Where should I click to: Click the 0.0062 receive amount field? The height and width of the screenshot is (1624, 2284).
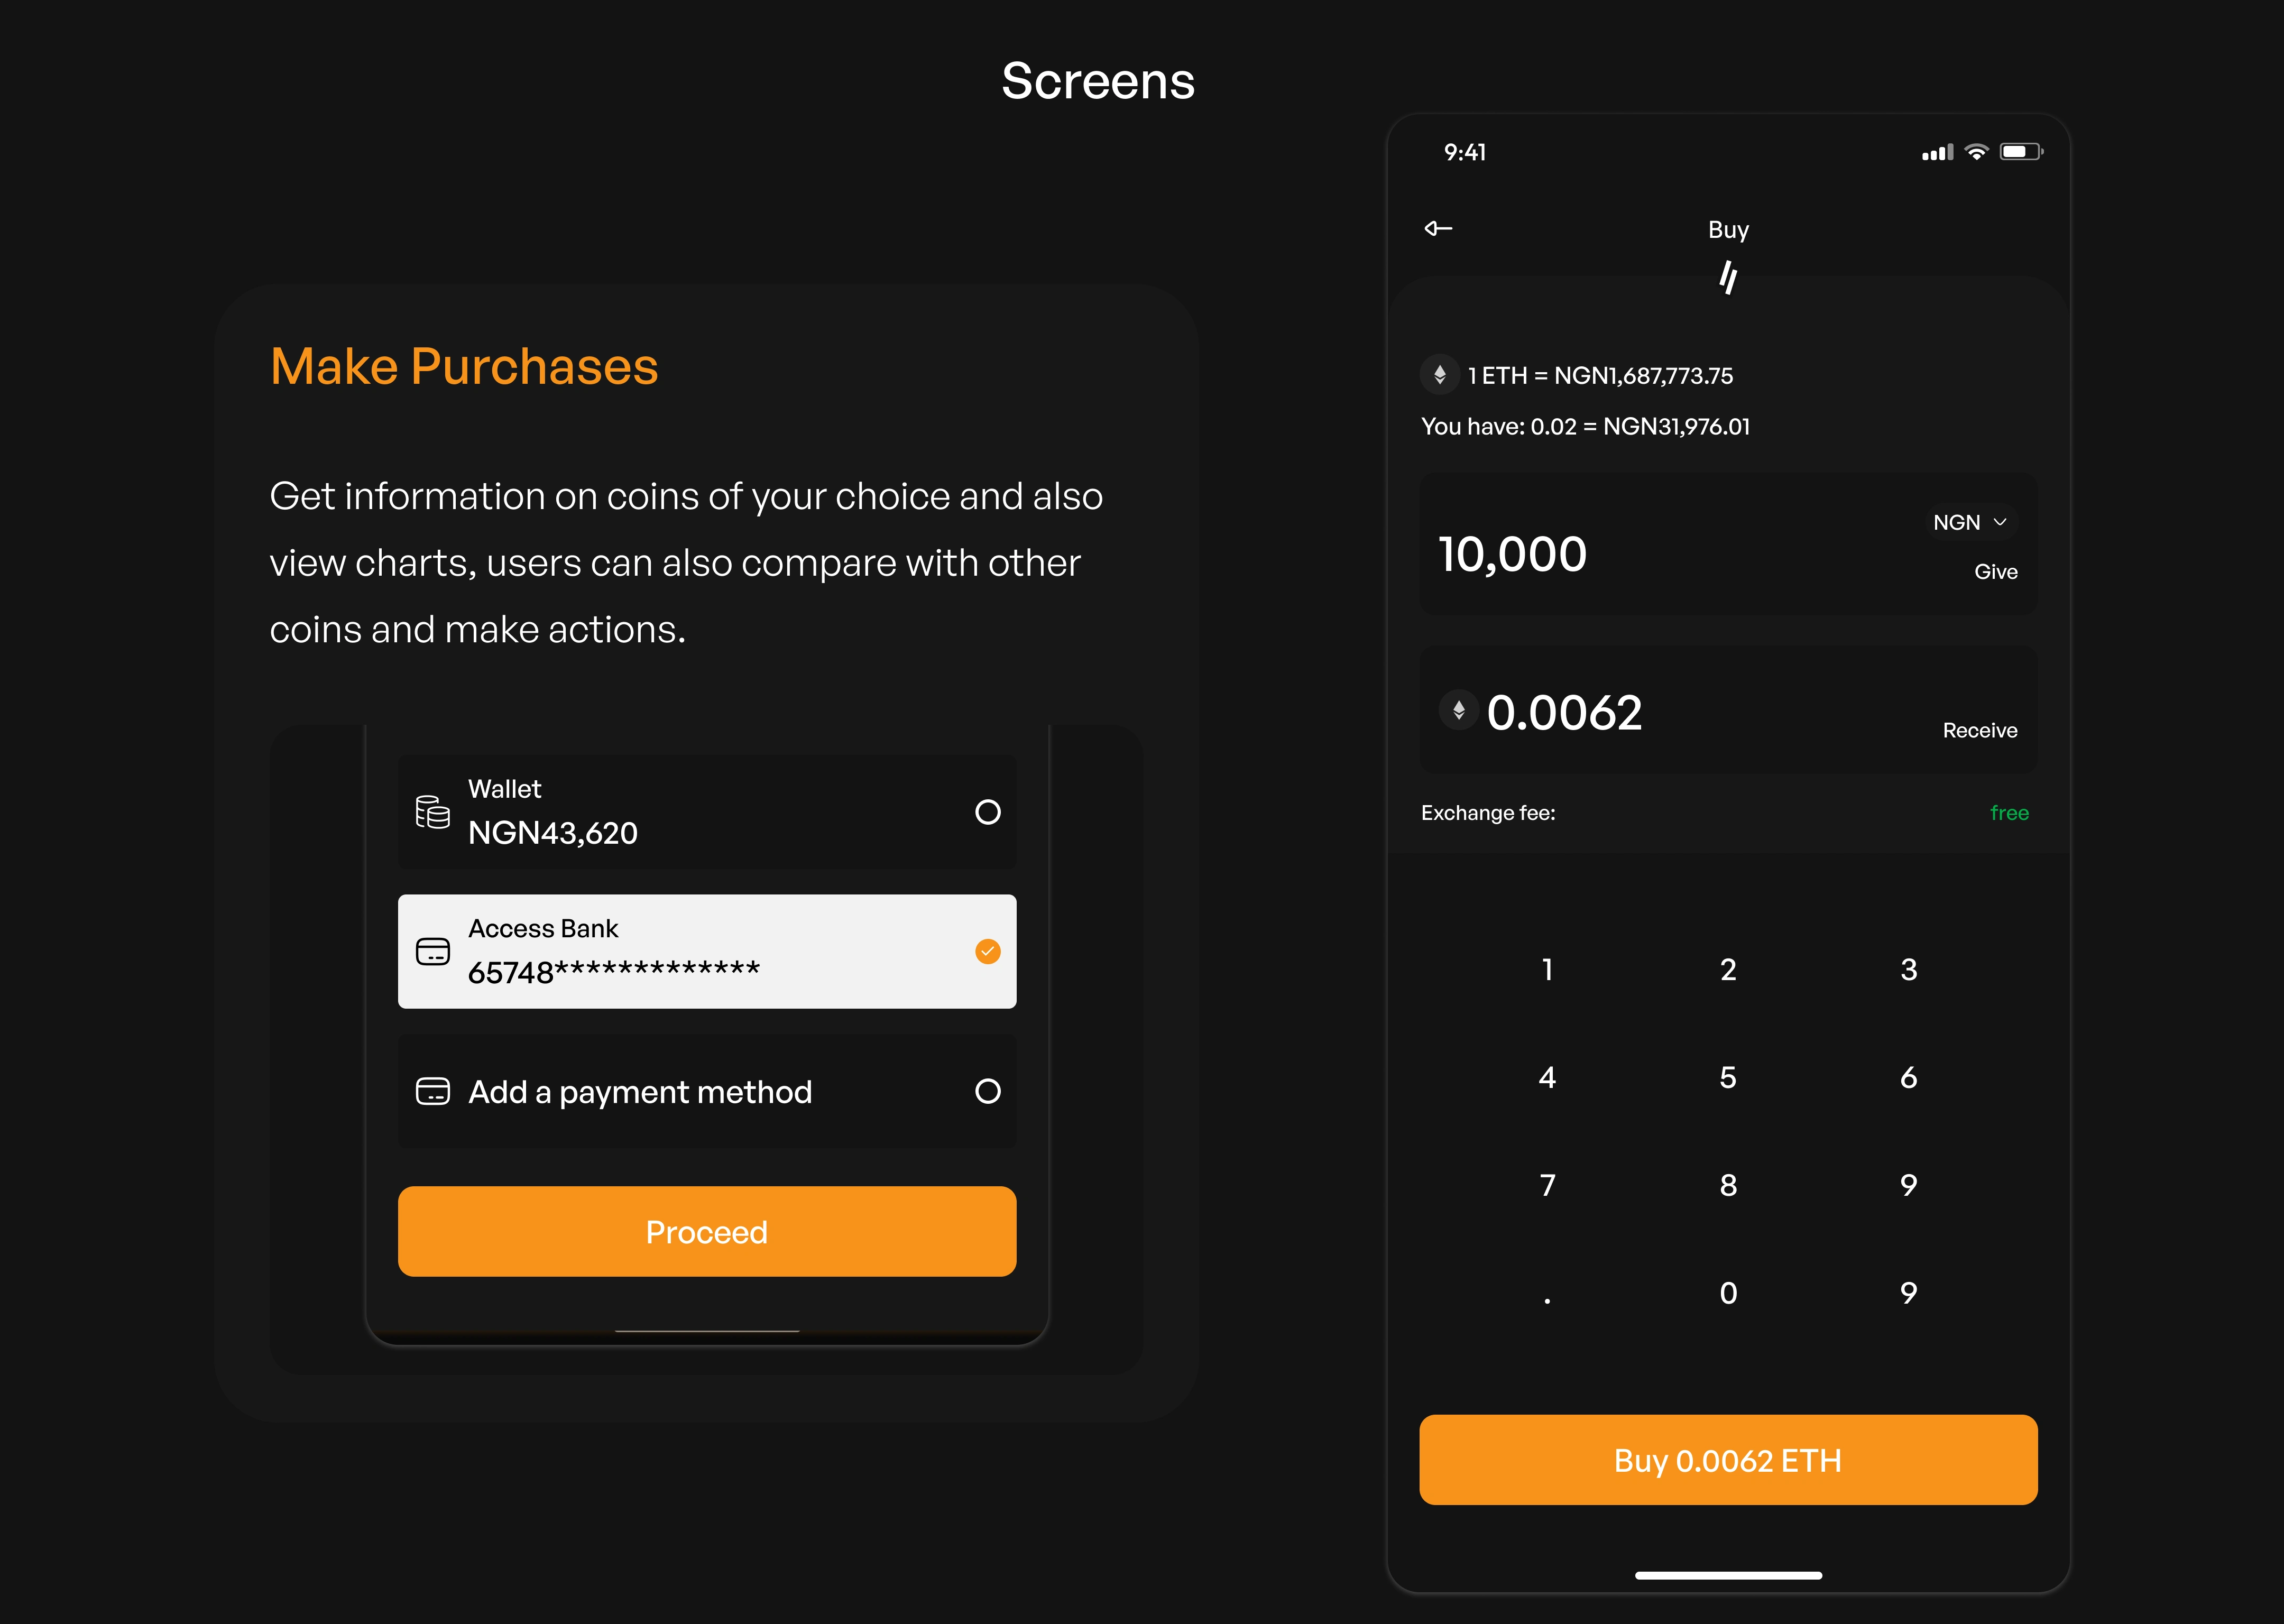1728,710
